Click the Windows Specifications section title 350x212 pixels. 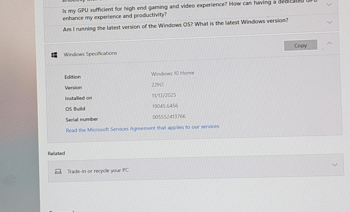tap(90, 54)
